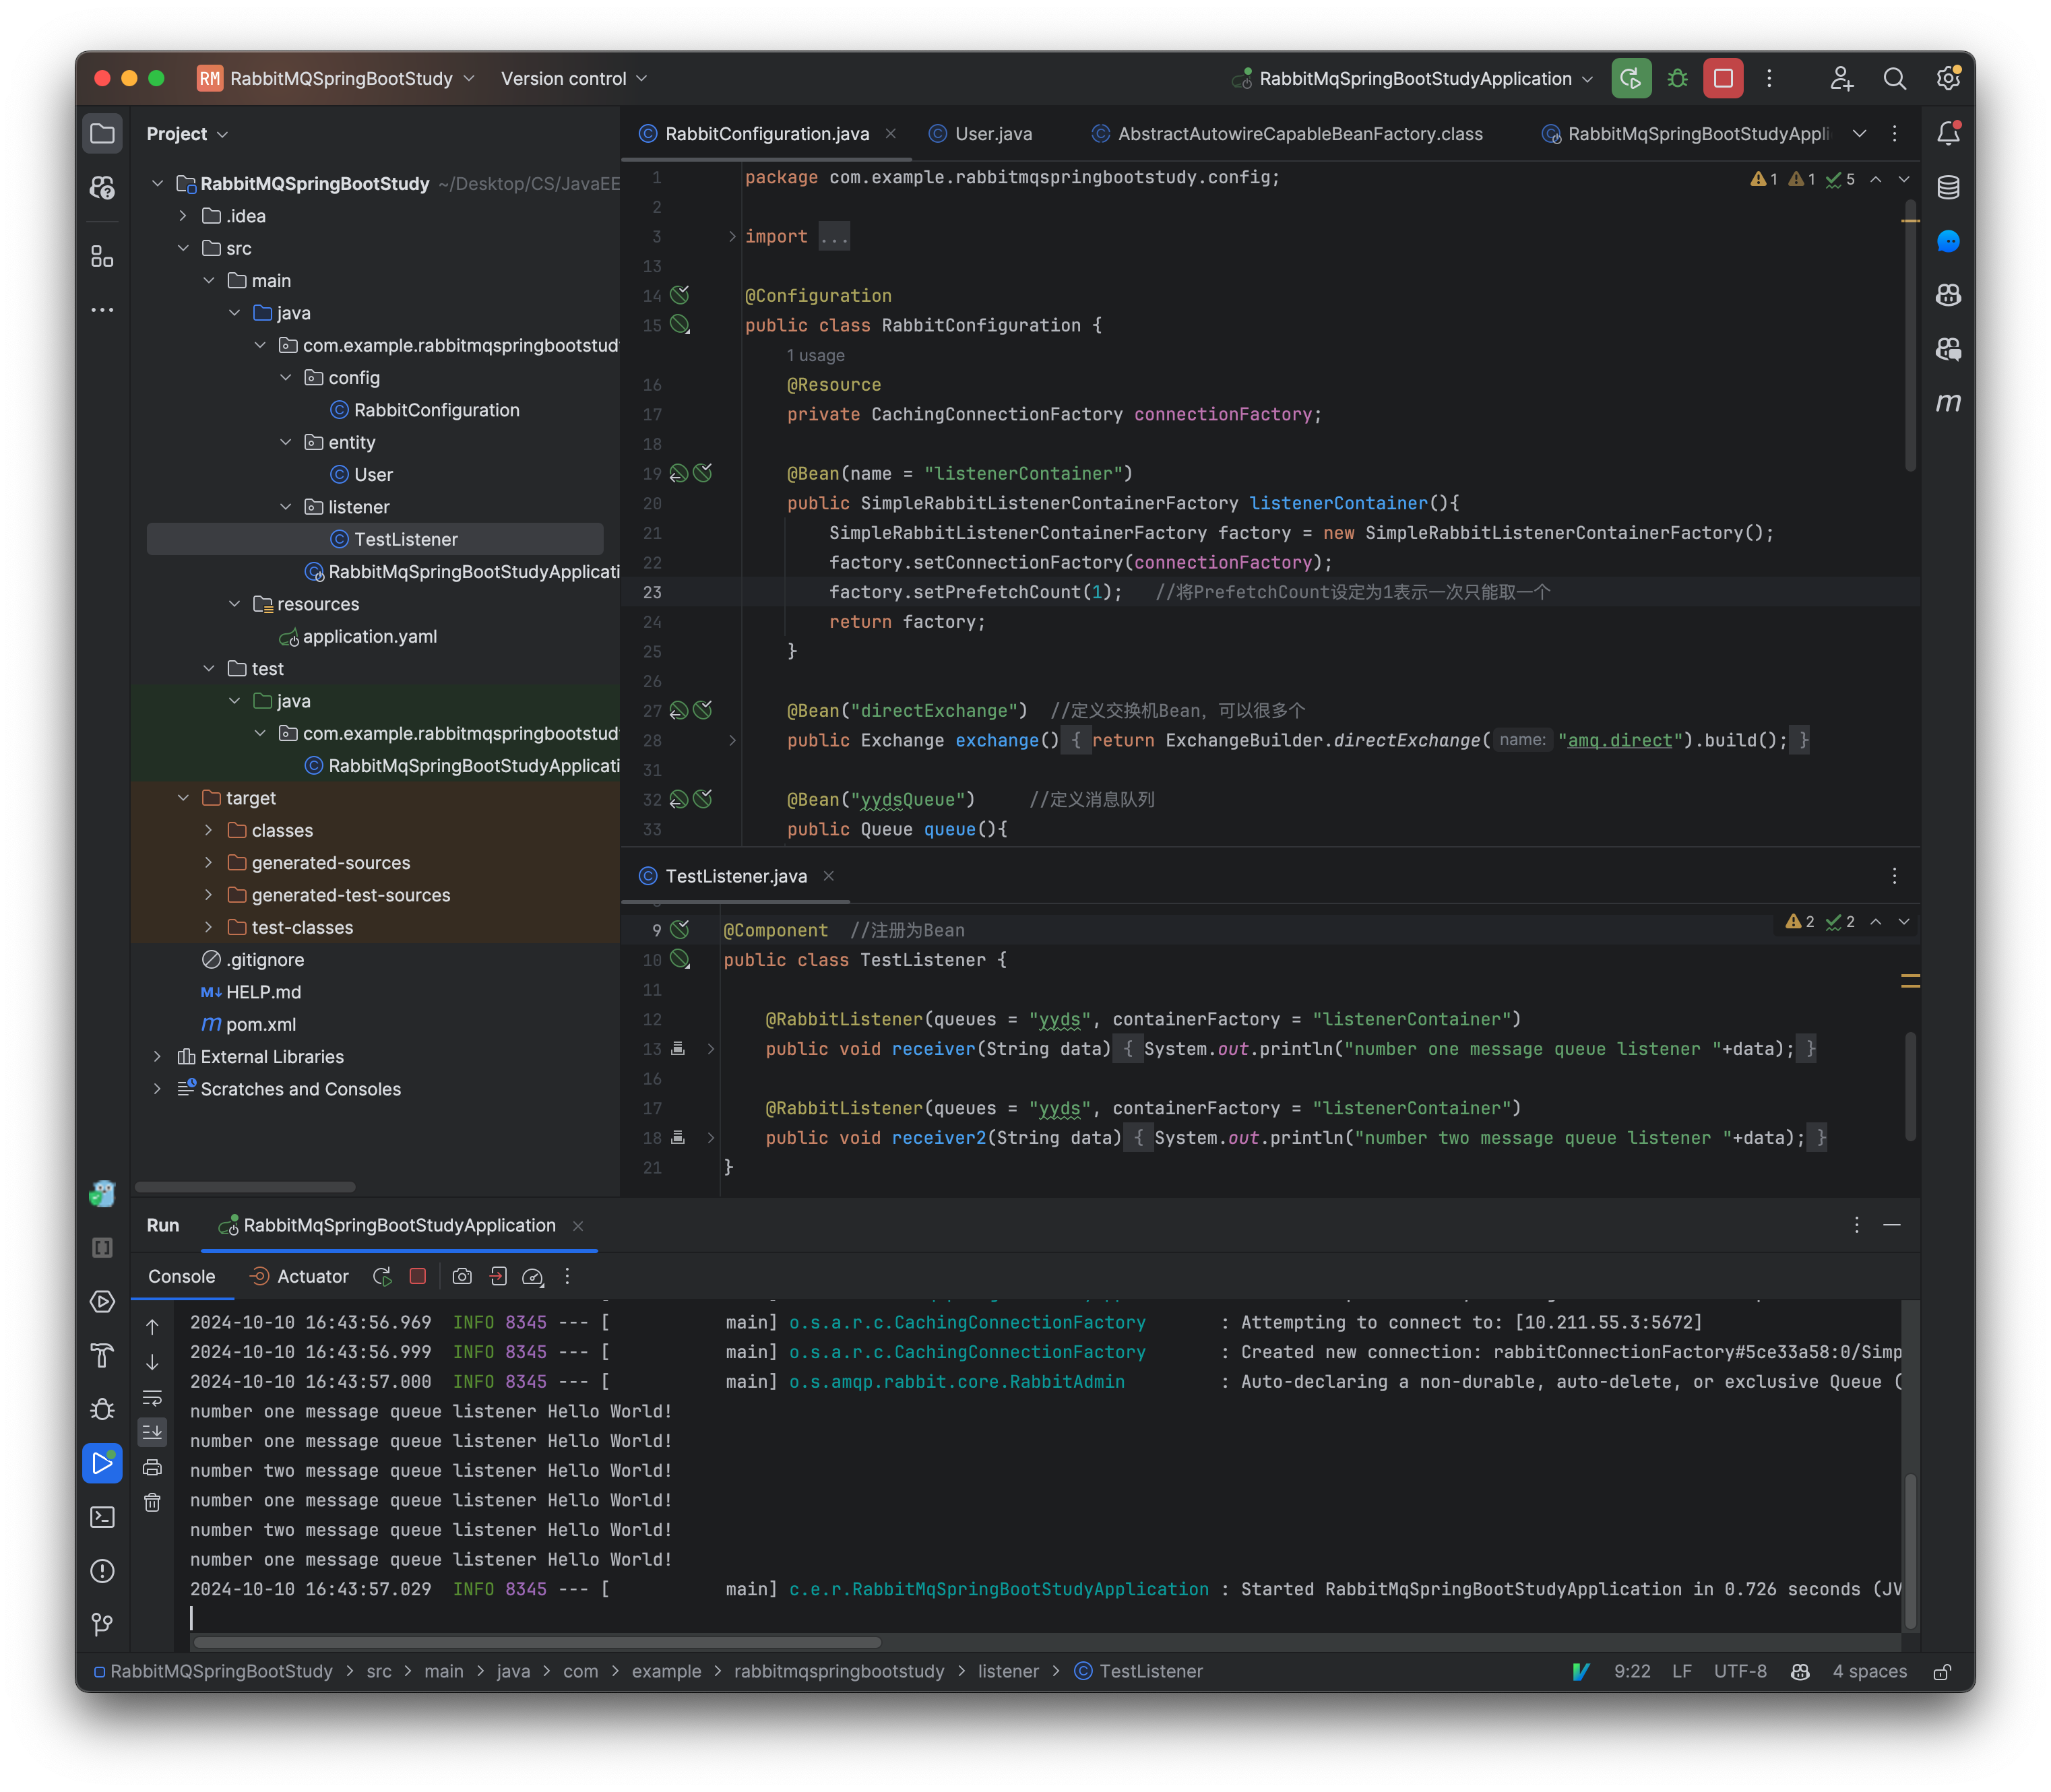Click the listener breadcrumb in the navigation bar

pos(1009,1671)
